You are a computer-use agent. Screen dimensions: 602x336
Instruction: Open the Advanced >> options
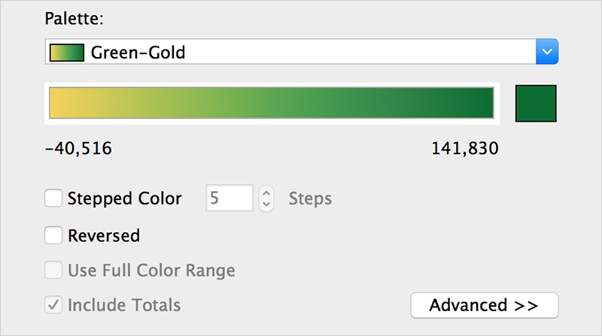click(x=484, y=305)
